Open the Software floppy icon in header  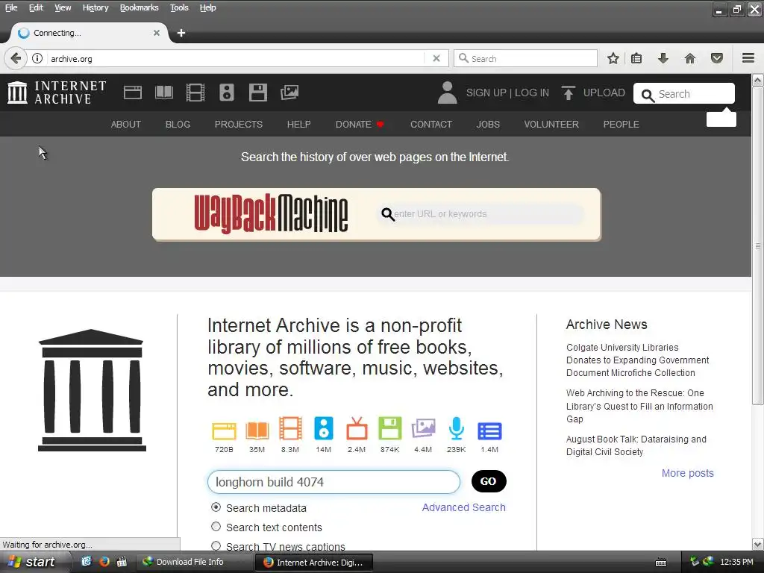(x=257, y=93)
